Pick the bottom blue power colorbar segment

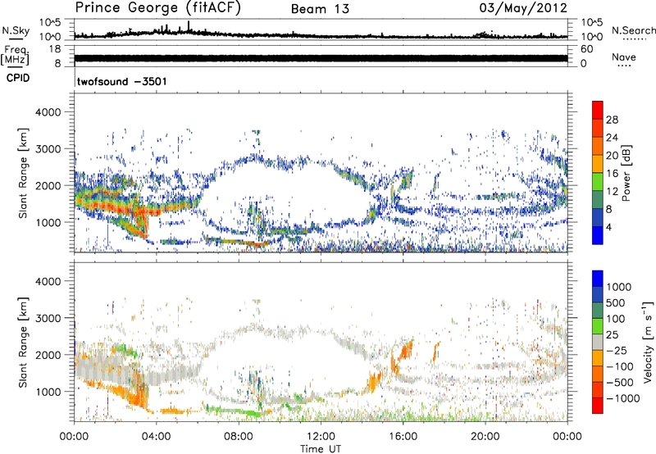click(598, 236)
